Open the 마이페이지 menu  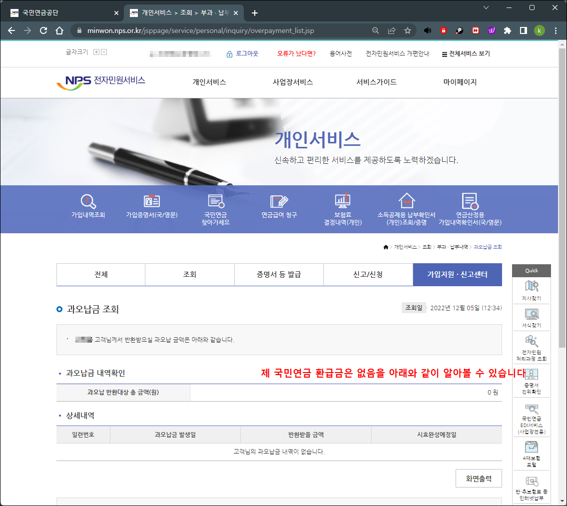pyautogui.click(x=460, y=82)
